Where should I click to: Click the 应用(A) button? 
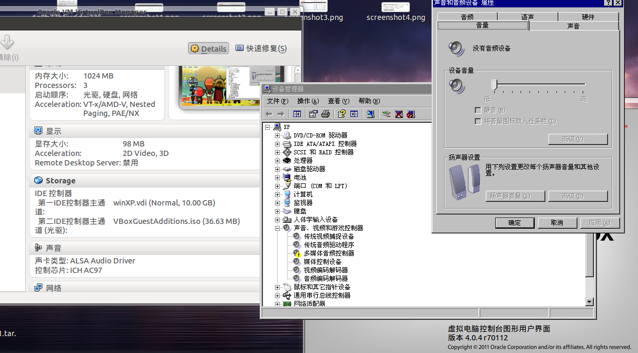[600, 223]
